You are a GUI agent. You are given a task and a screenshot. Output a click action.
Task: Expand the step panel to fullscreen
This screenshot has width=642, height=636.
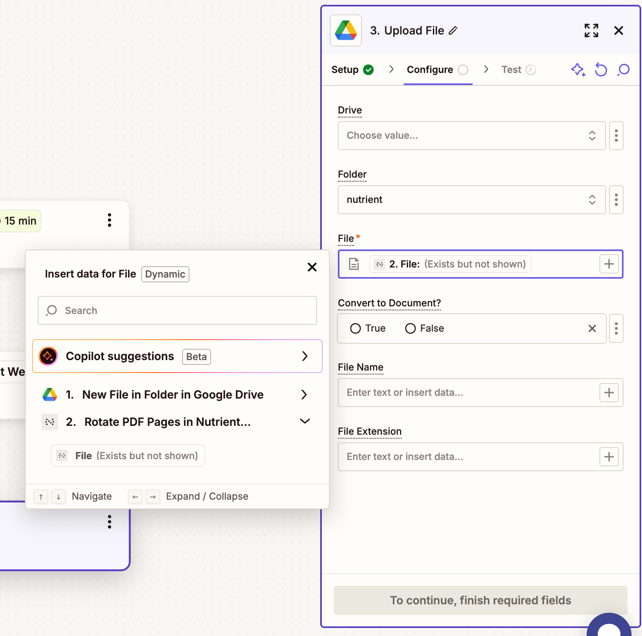pyautogui.click(x=591, y=30)
